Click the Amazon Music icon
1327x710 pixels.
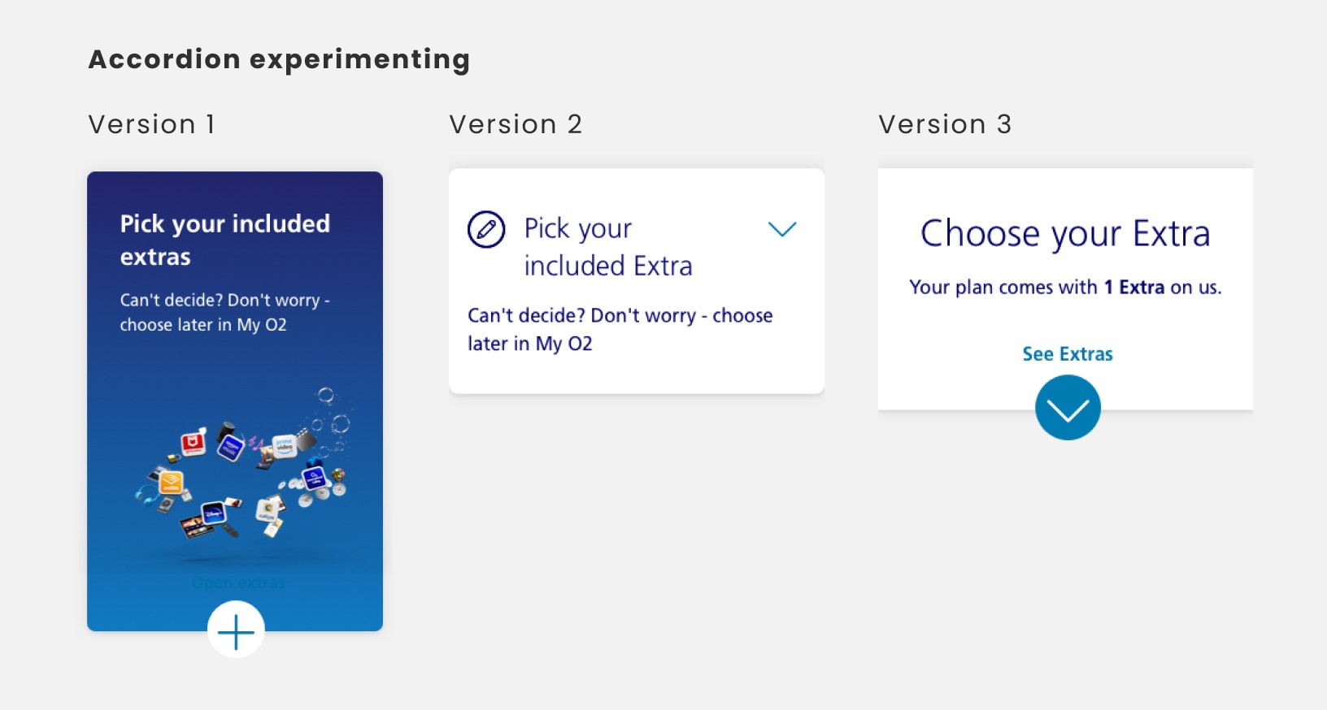[231, 447]
